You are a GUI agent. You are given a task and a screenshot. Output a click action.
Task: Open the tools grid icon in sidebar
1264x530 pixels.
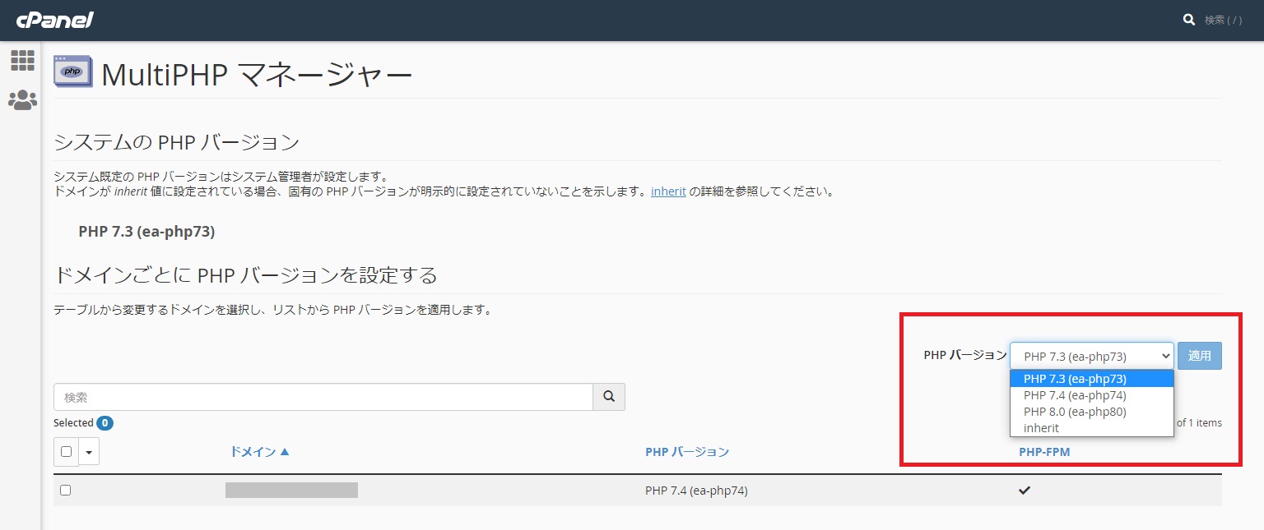[x=22, y=60]
